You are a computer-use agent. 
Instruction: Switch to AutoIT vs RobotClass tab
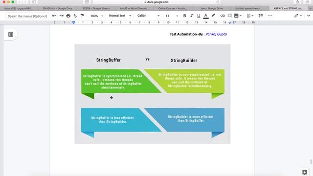[134, 8]
